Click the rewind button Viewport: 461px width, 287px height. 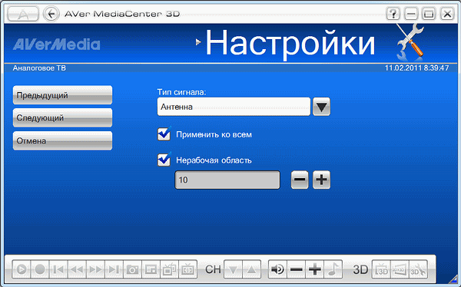point(77,269)
